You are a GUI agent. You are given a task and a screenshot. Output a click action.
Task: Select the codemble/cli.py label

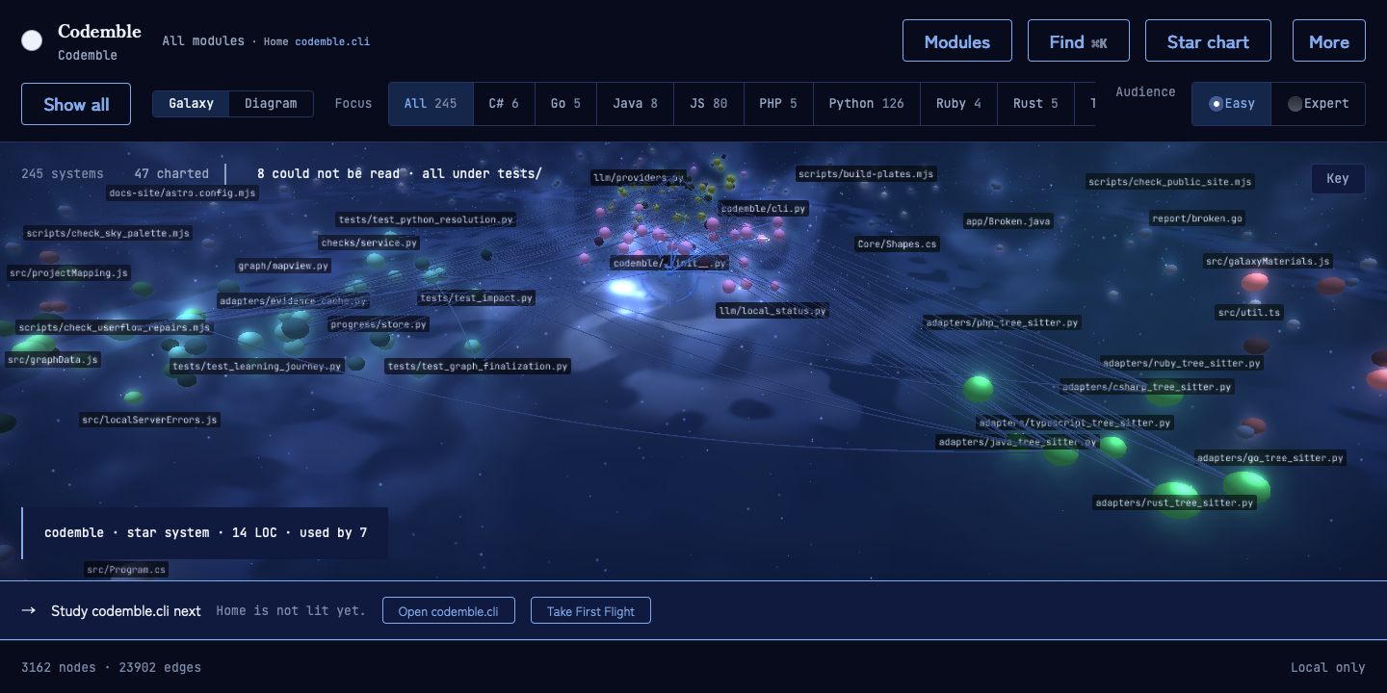coord(763,209)
